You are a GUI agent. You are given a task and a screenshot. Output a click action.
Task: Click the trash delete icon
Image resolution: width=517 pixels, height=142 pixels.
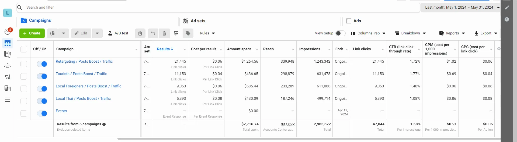(x=164, y=33)
